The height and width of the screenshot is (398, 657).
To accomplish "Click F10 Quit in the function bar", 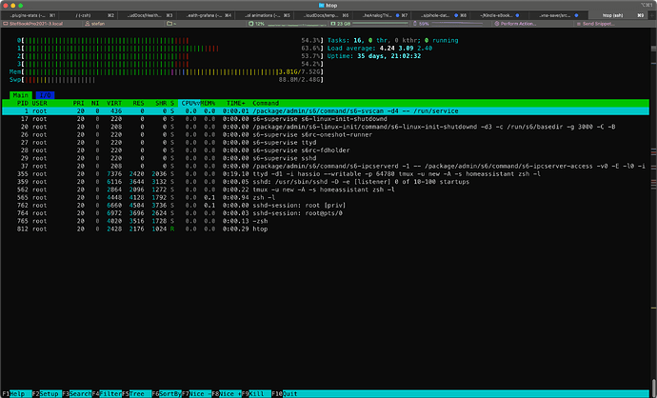I will [284, 393].
